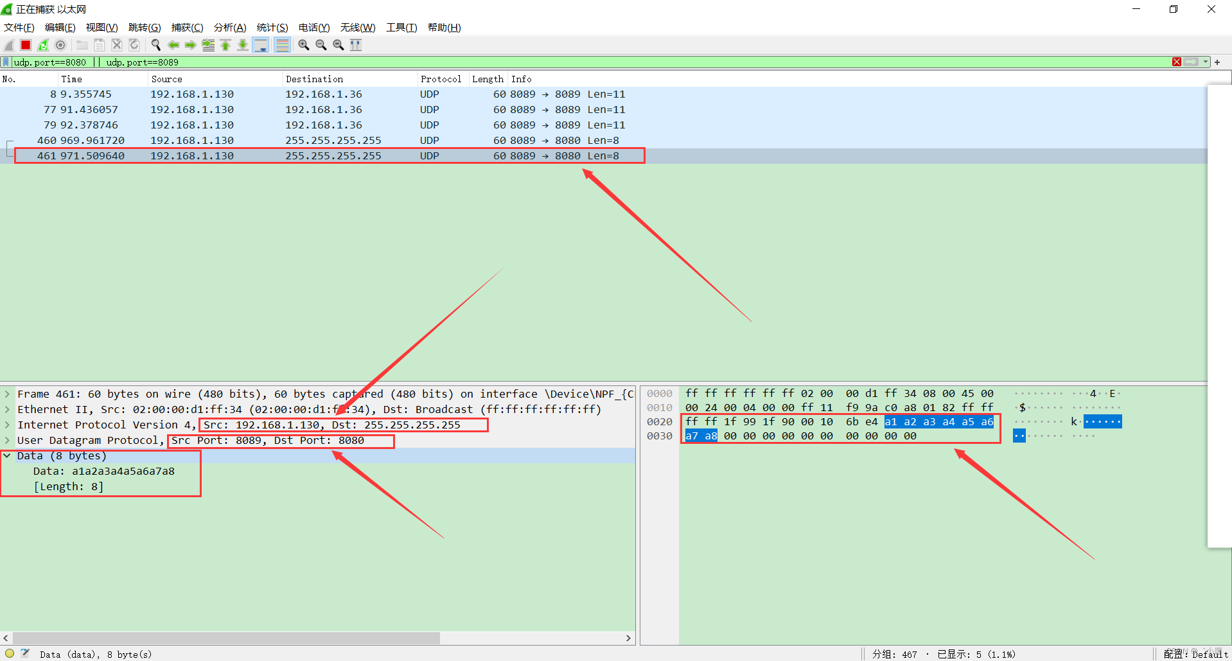
Task: Zoom out the main window text
Action: [x=321, y=45]
